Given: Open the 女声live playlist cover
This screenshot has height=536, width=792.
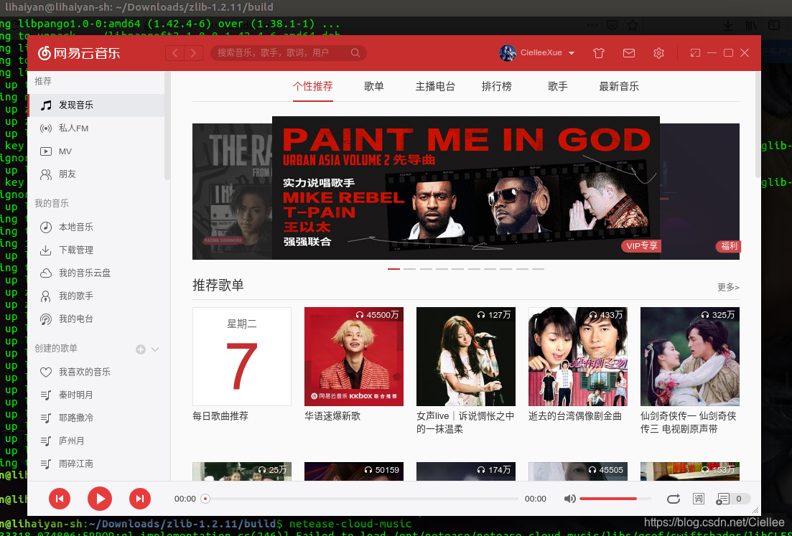Looking at the screenshot, I should coord(466,357).
